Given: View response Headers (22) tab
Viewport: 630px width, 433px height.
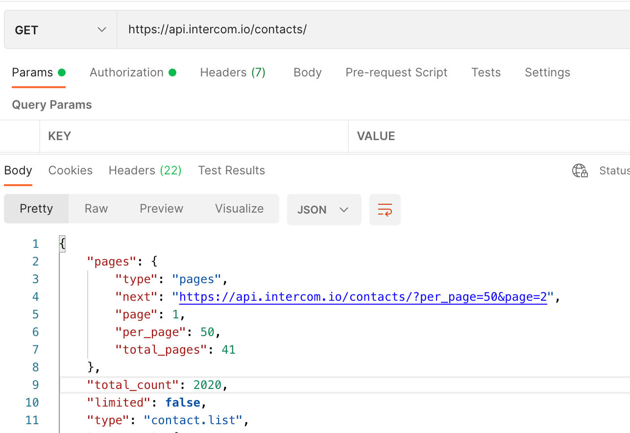Looking at the screenshot, I should click(145, 170).
